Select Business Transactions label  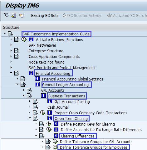pyautogui.click(x=67, y=96)
